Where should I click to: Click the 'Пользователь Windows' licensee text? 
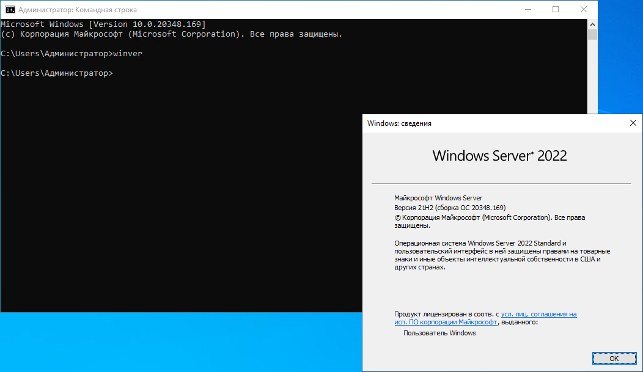coord(439,333)
